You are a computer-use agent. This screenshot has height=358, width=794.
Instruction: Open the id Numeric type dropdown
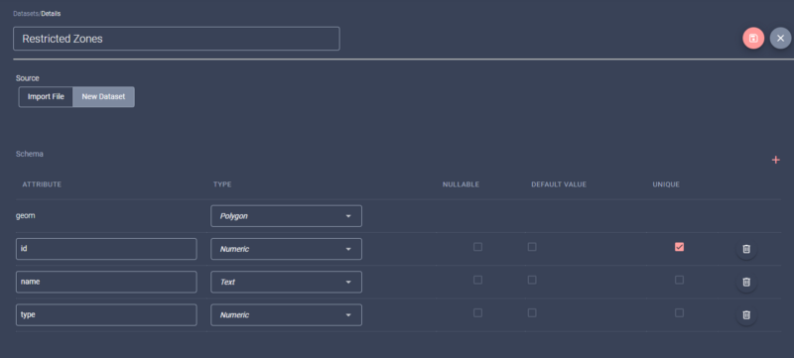point(286,249)
